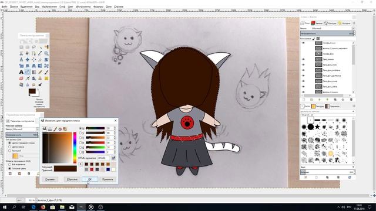Select the highlighted Bucket Fill tool

coord(28,72)
